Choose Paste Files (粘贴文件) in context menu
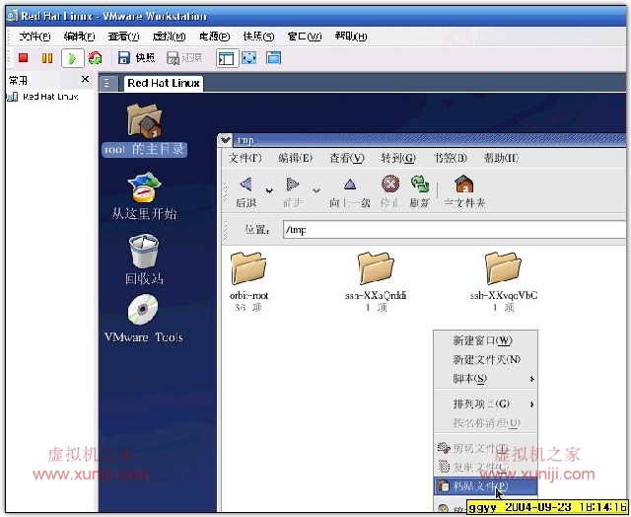This screenshot has height=517, width=631. point(486,486)
